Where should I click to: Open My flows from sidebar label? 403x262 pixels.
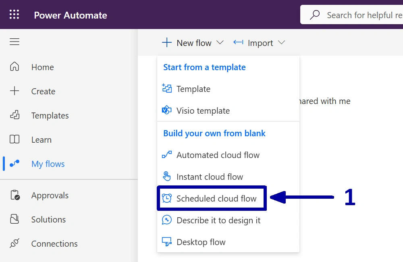click(48, 164)
